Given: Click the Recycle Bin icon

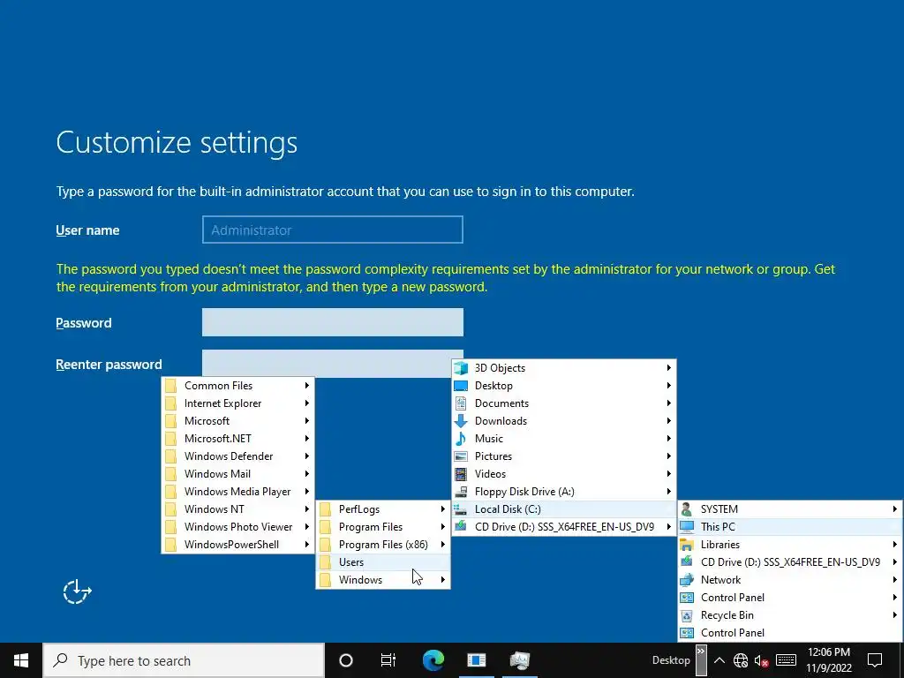Looking at the screenshot, I should click(687, 615).
